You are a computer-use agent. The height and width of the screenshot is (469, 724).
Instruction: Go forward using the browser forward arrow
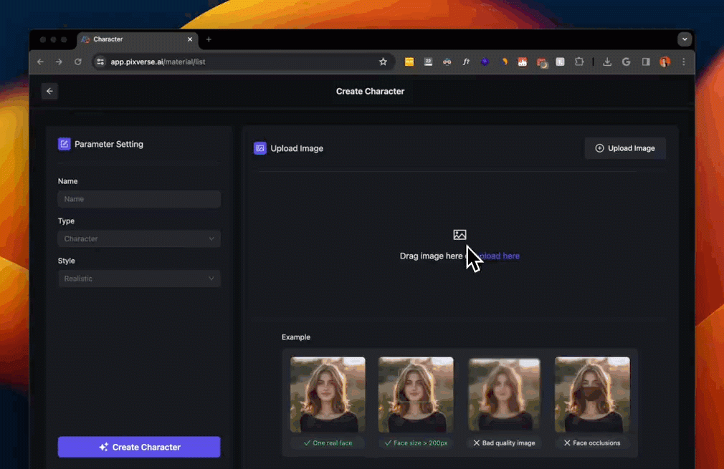pos(59,62)
